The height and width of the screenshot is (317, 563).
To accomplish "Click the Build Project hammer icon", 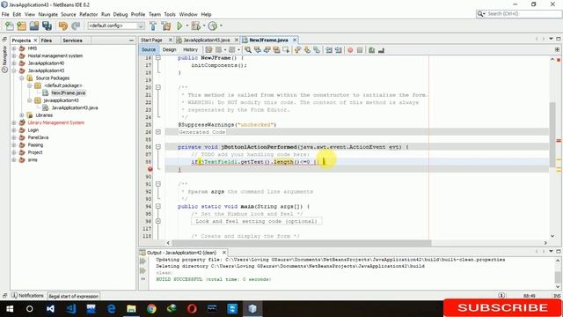I will (153, 26).
